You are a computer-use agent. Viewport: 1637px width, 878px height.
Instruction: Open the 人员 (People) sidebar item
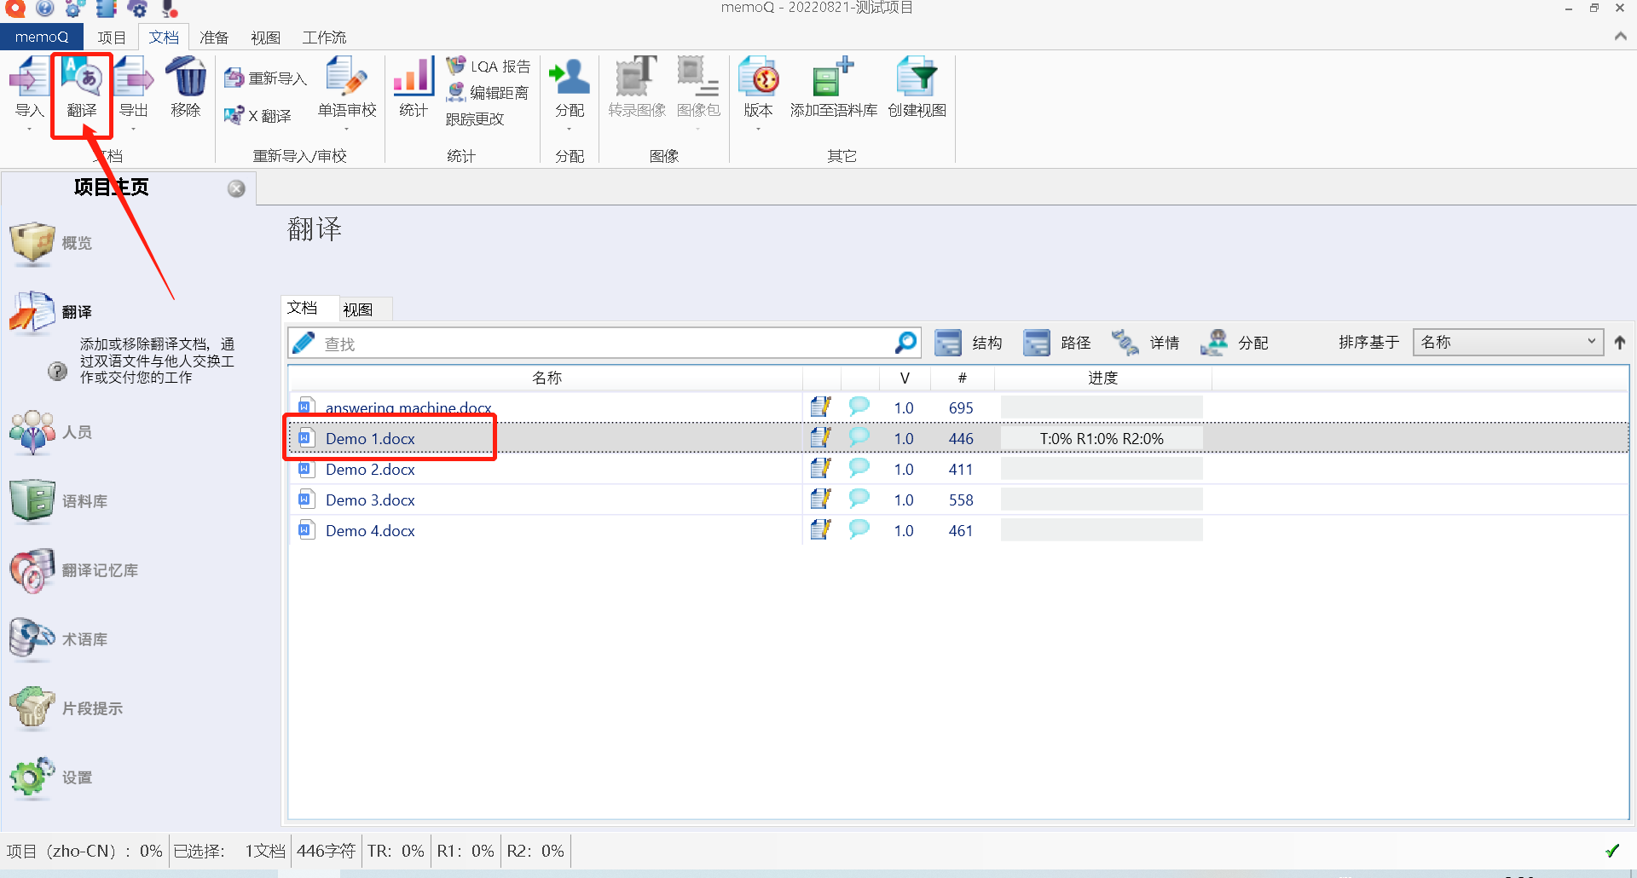51,432
